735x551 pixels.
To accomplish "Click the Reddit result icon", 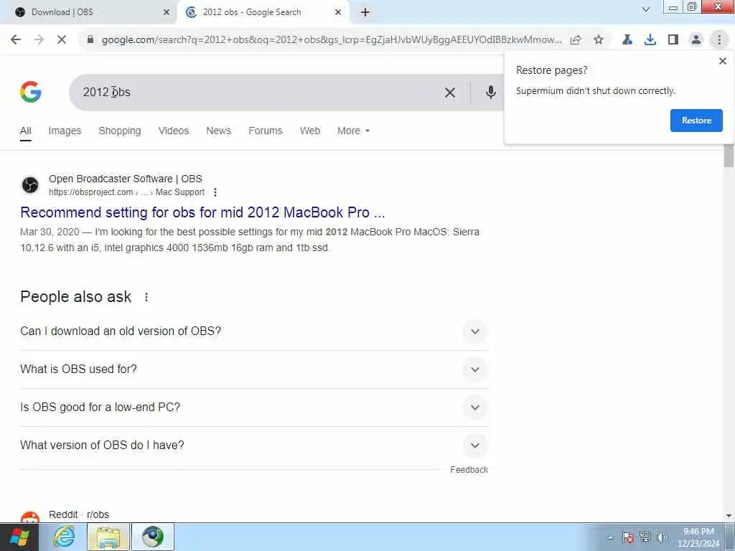I will tap(30, 517).
